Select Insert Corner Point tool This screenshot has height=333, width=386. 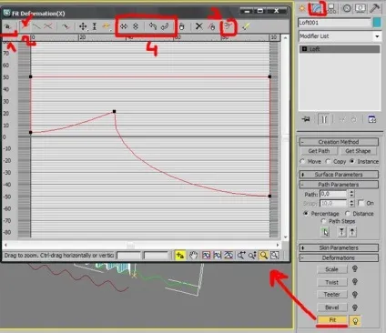(107, 26)
